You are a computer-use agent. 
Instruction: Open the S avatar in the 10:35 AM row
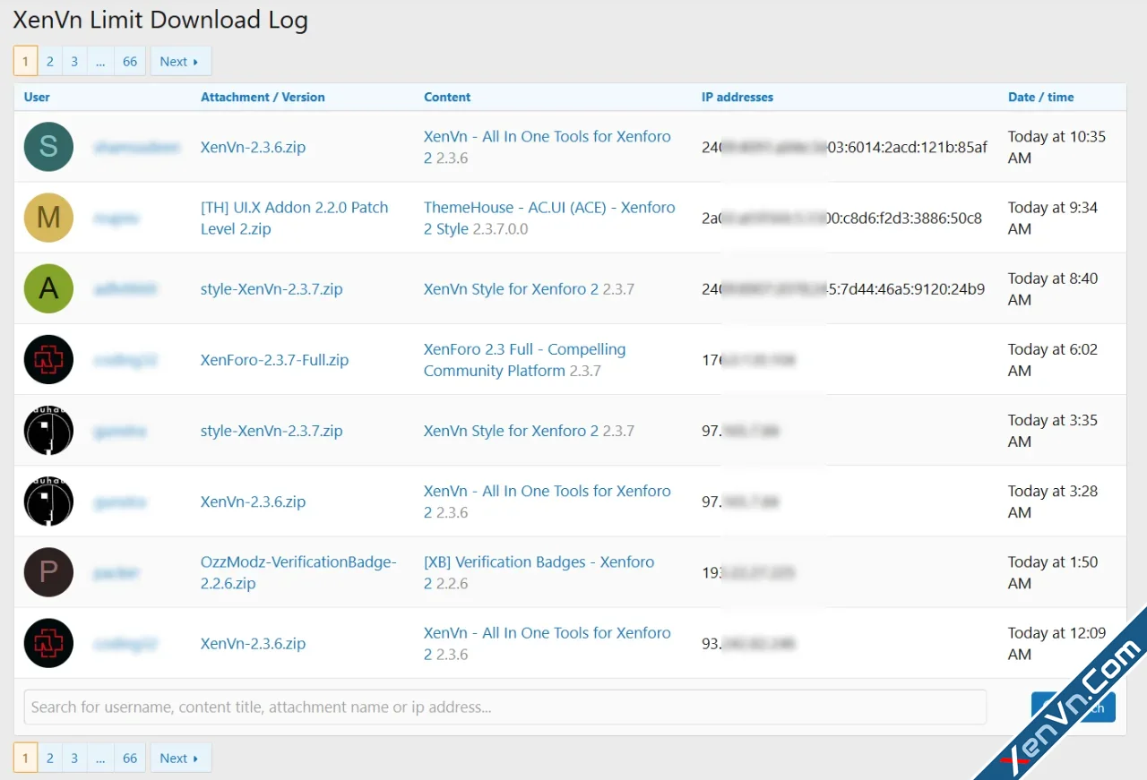click(x=48, y=147)
